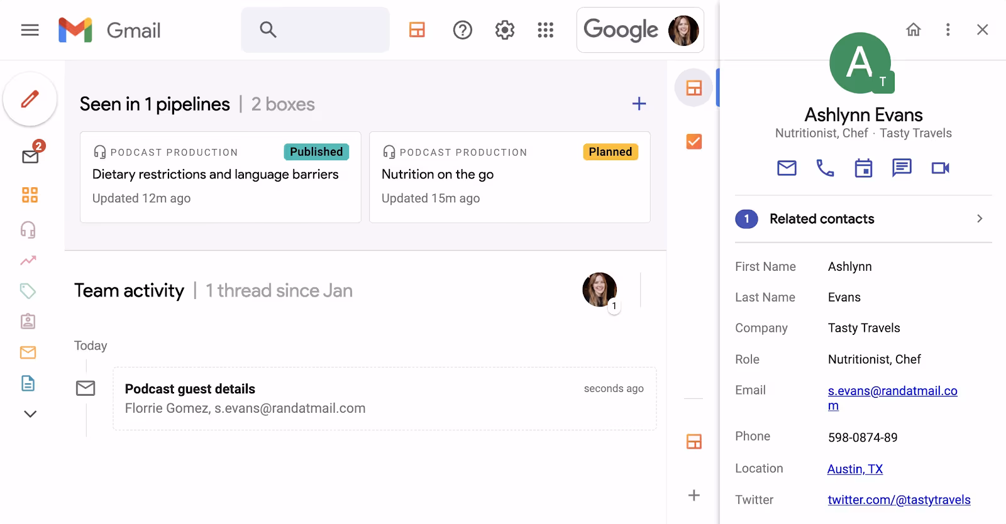The height and width of the screenshot is (524, 1006).
Task: Click the plus to get add-ons
Action: click(x=694, y=495)
